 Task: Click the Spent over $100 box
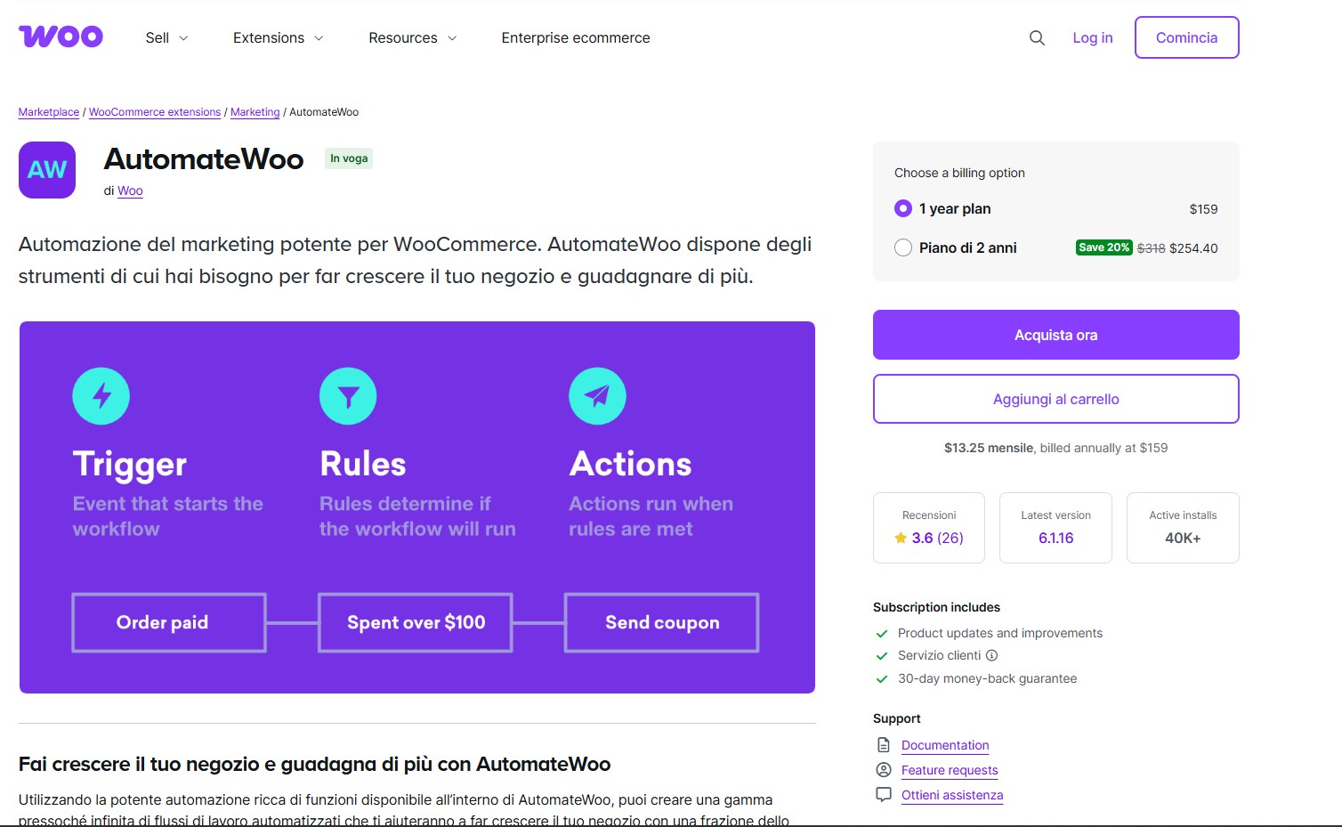coord(416,622)
